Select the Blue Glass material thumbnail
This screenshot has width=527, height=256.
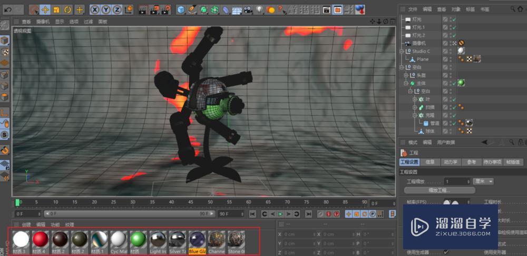197,240
